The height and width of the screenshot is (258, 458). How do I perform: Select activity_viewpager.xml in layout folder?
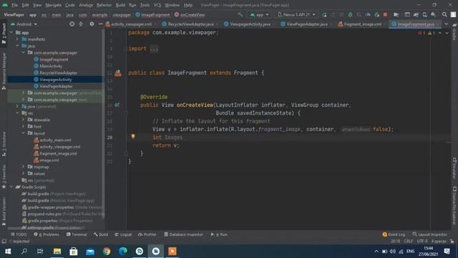coord(59,147)
